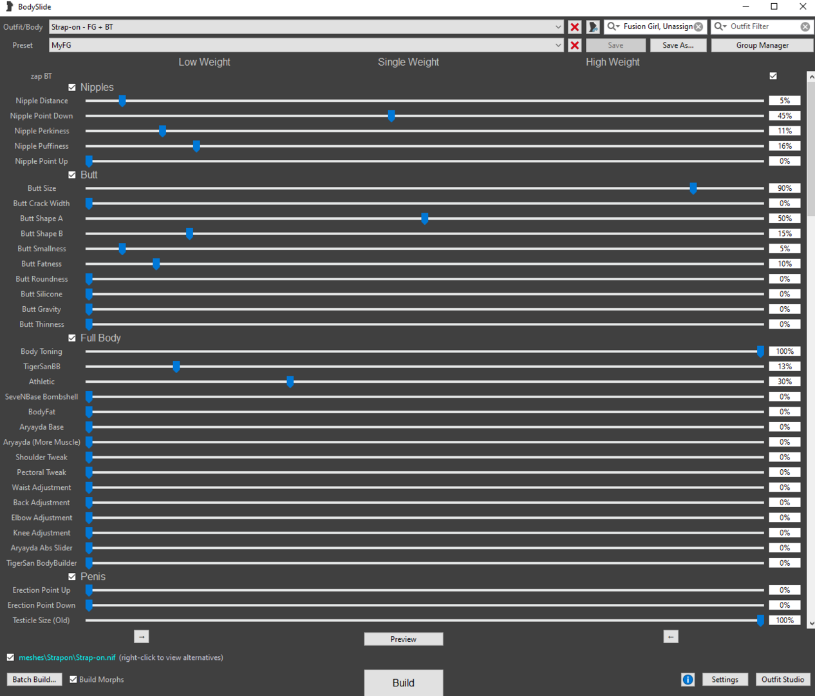The width and height of the screenshot is (815, 696).
Task: Click the High Weight column header
Action: point(612,62)
